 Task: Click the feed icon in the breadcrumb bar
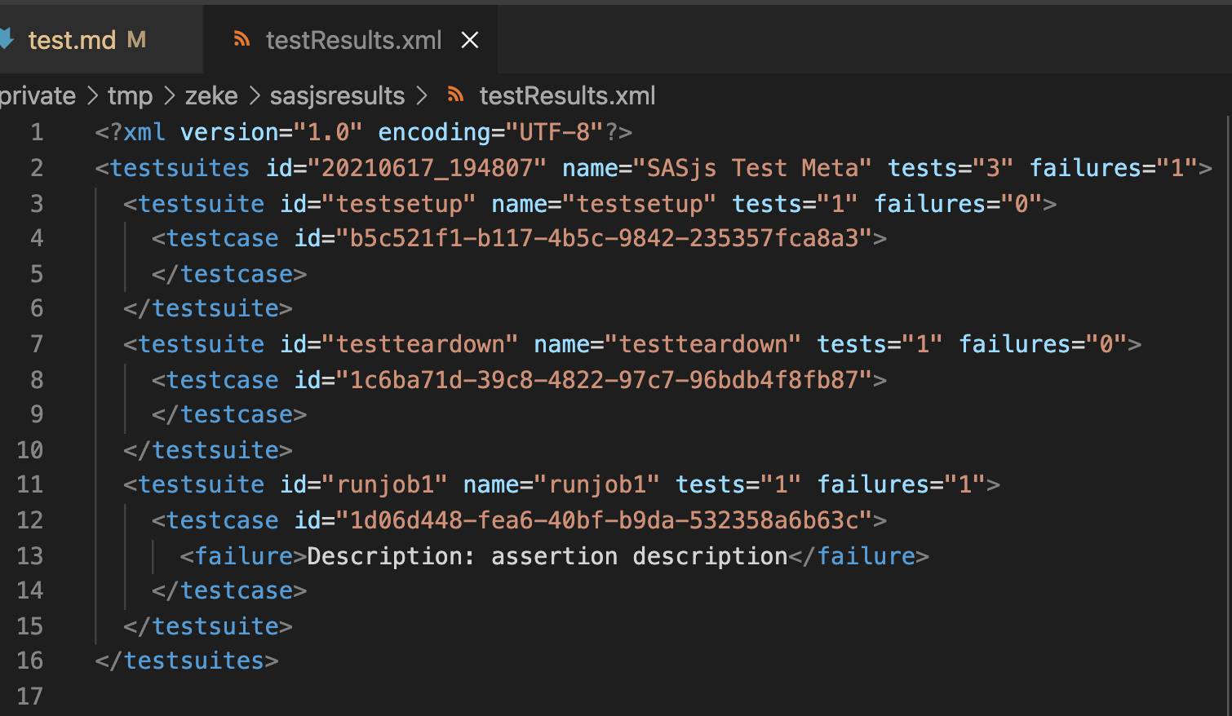454,95
